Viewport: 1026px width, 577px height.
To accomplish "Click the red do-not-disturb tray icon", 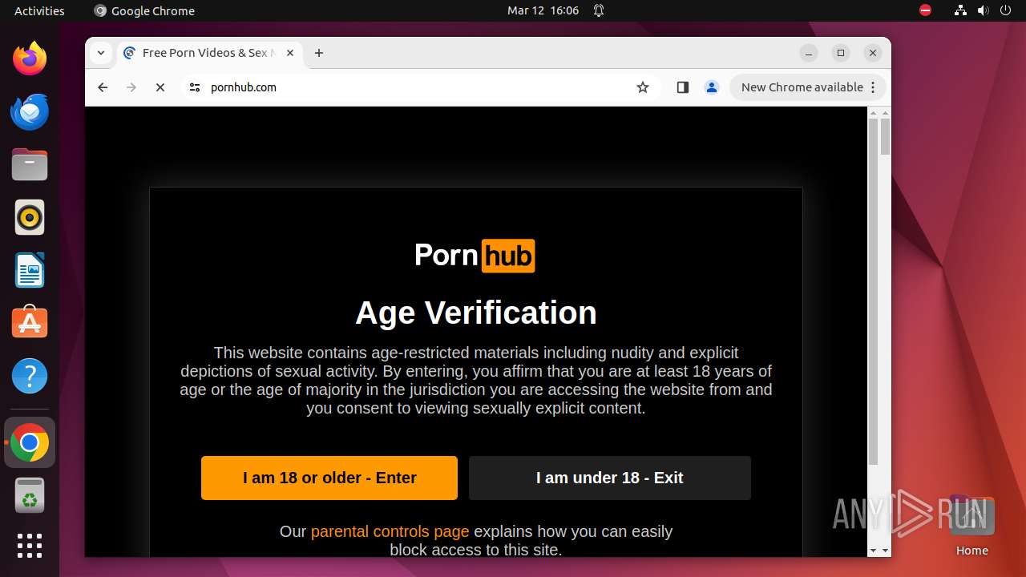I will point(925,10).
